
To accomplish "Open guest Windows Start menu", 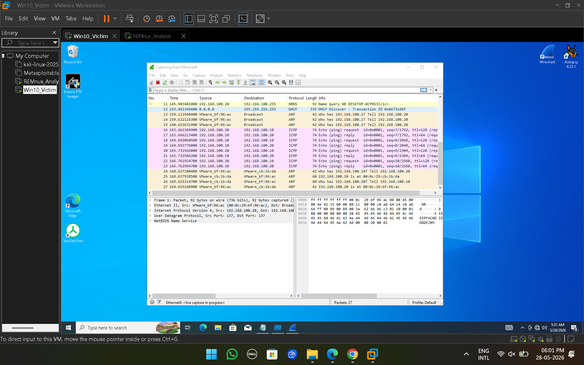I will tap(68, 328).
